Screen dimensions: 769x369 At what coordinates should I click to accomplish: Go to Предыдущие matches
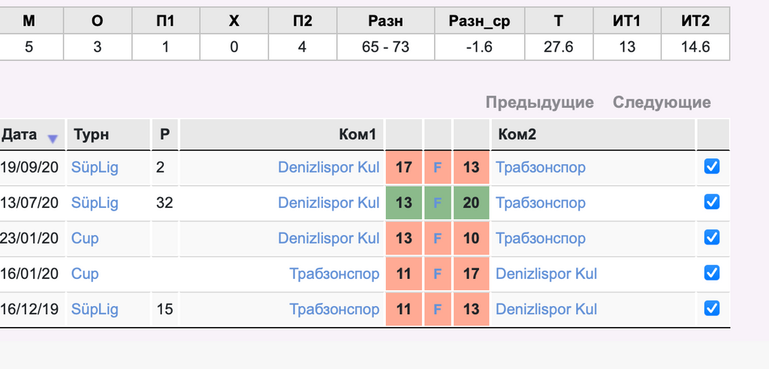point(539,103)
